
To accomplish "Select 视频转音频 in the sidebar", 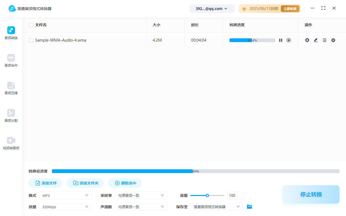I will (11, 143).
